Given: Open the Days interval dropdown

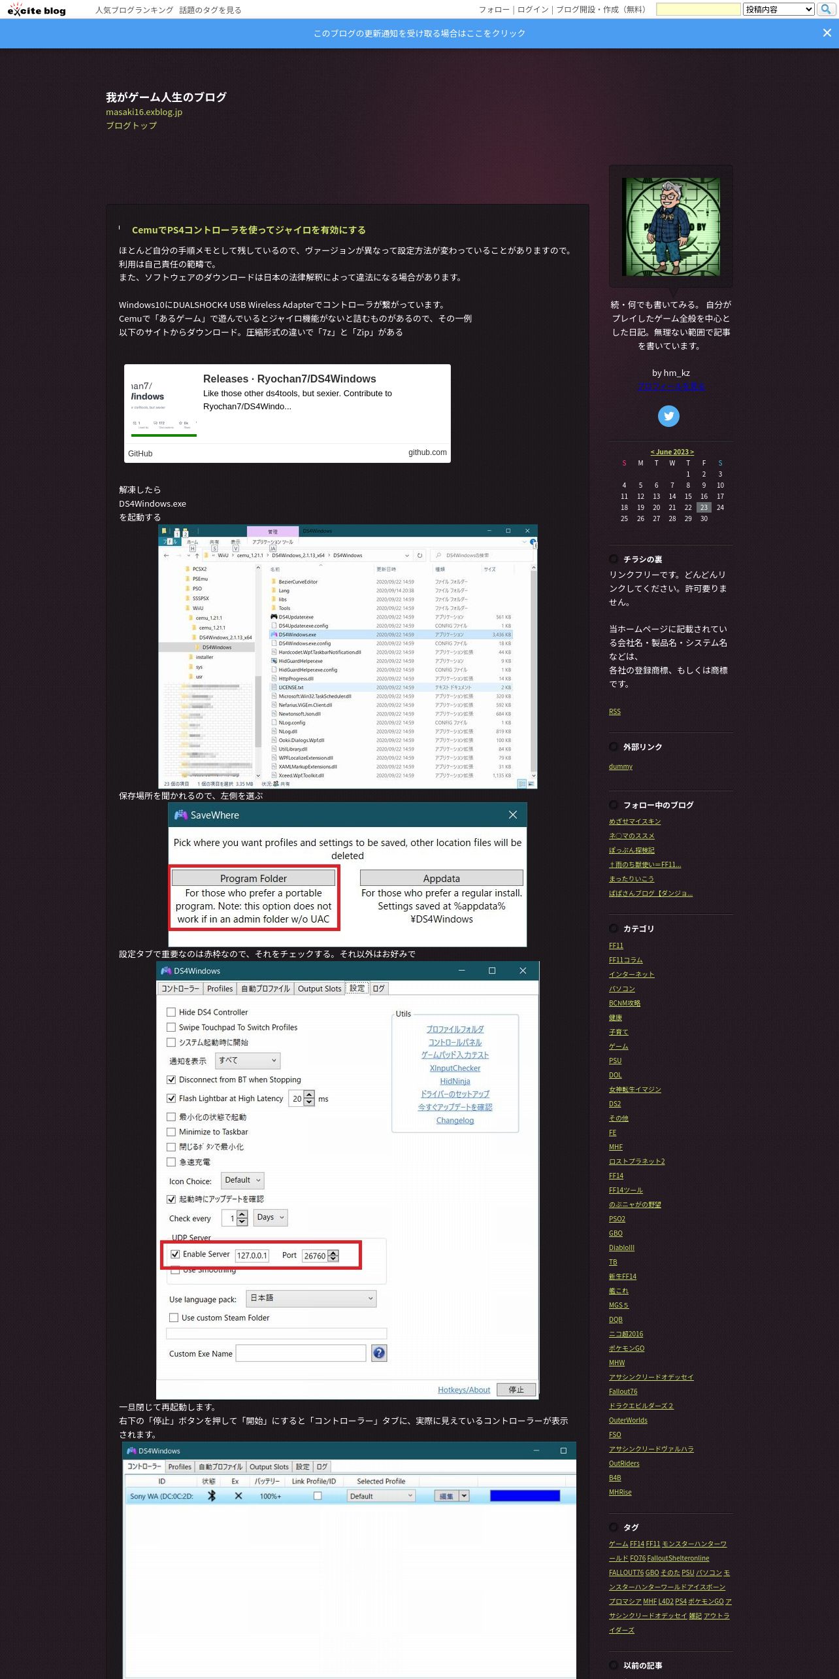Looking at the screenshot, I should (271, 1217).
